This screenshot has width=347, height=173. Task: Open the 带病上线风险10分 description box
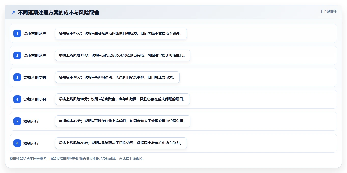pyautogui.click(x=122, y=99)
